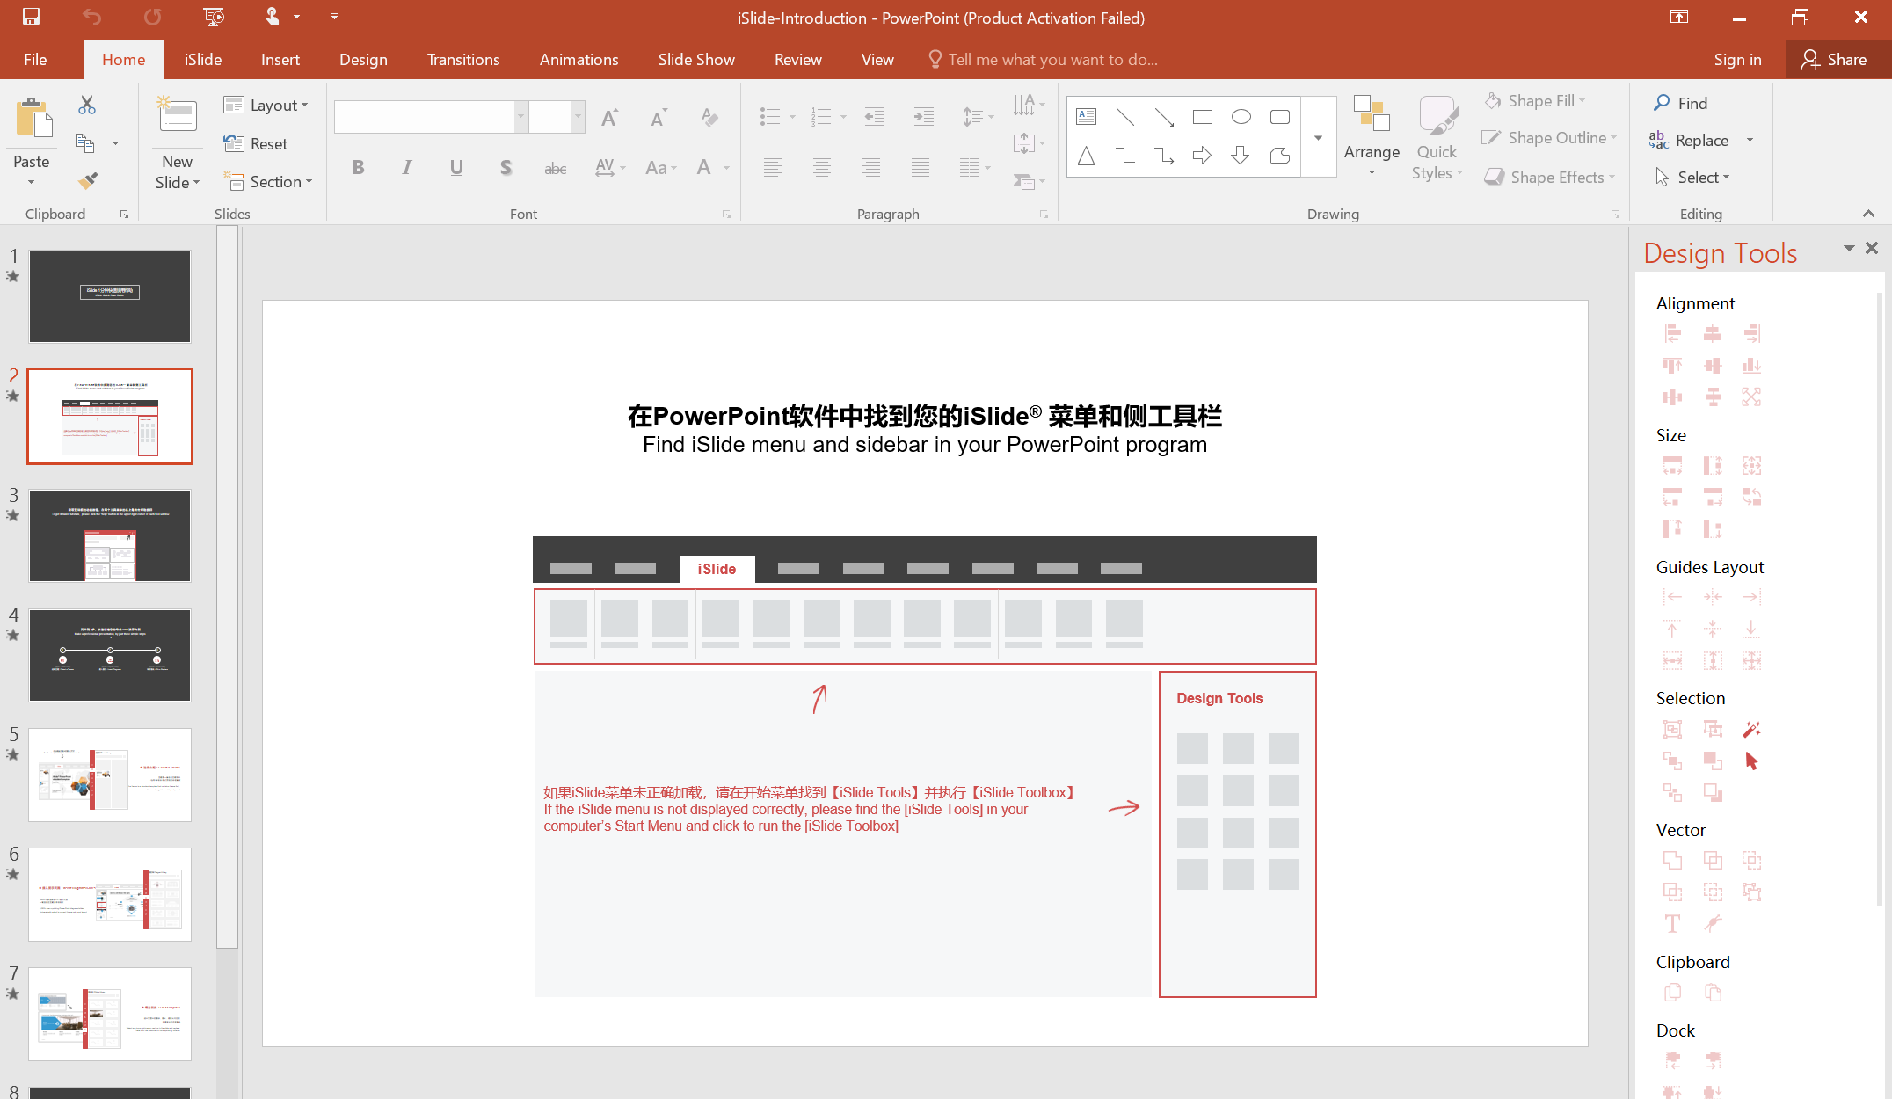Toggle Underline formatting
The width and height of the screenshot is (1892, 1099).
pyautogui.click(x=456, y=167)
